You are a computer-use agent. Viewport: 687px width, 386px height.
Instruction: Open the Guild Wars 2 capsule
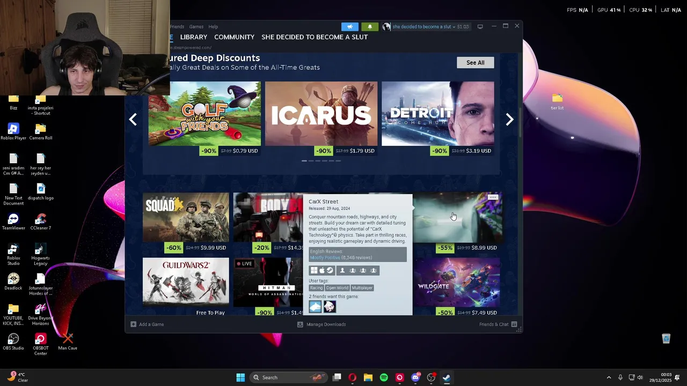click(x=186, y=283)
